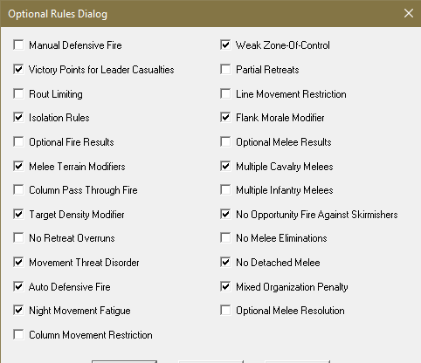Viewport: 421px width, 363px height.
Task: Check the No Retreat Overruns box
Action: [18, 238]
